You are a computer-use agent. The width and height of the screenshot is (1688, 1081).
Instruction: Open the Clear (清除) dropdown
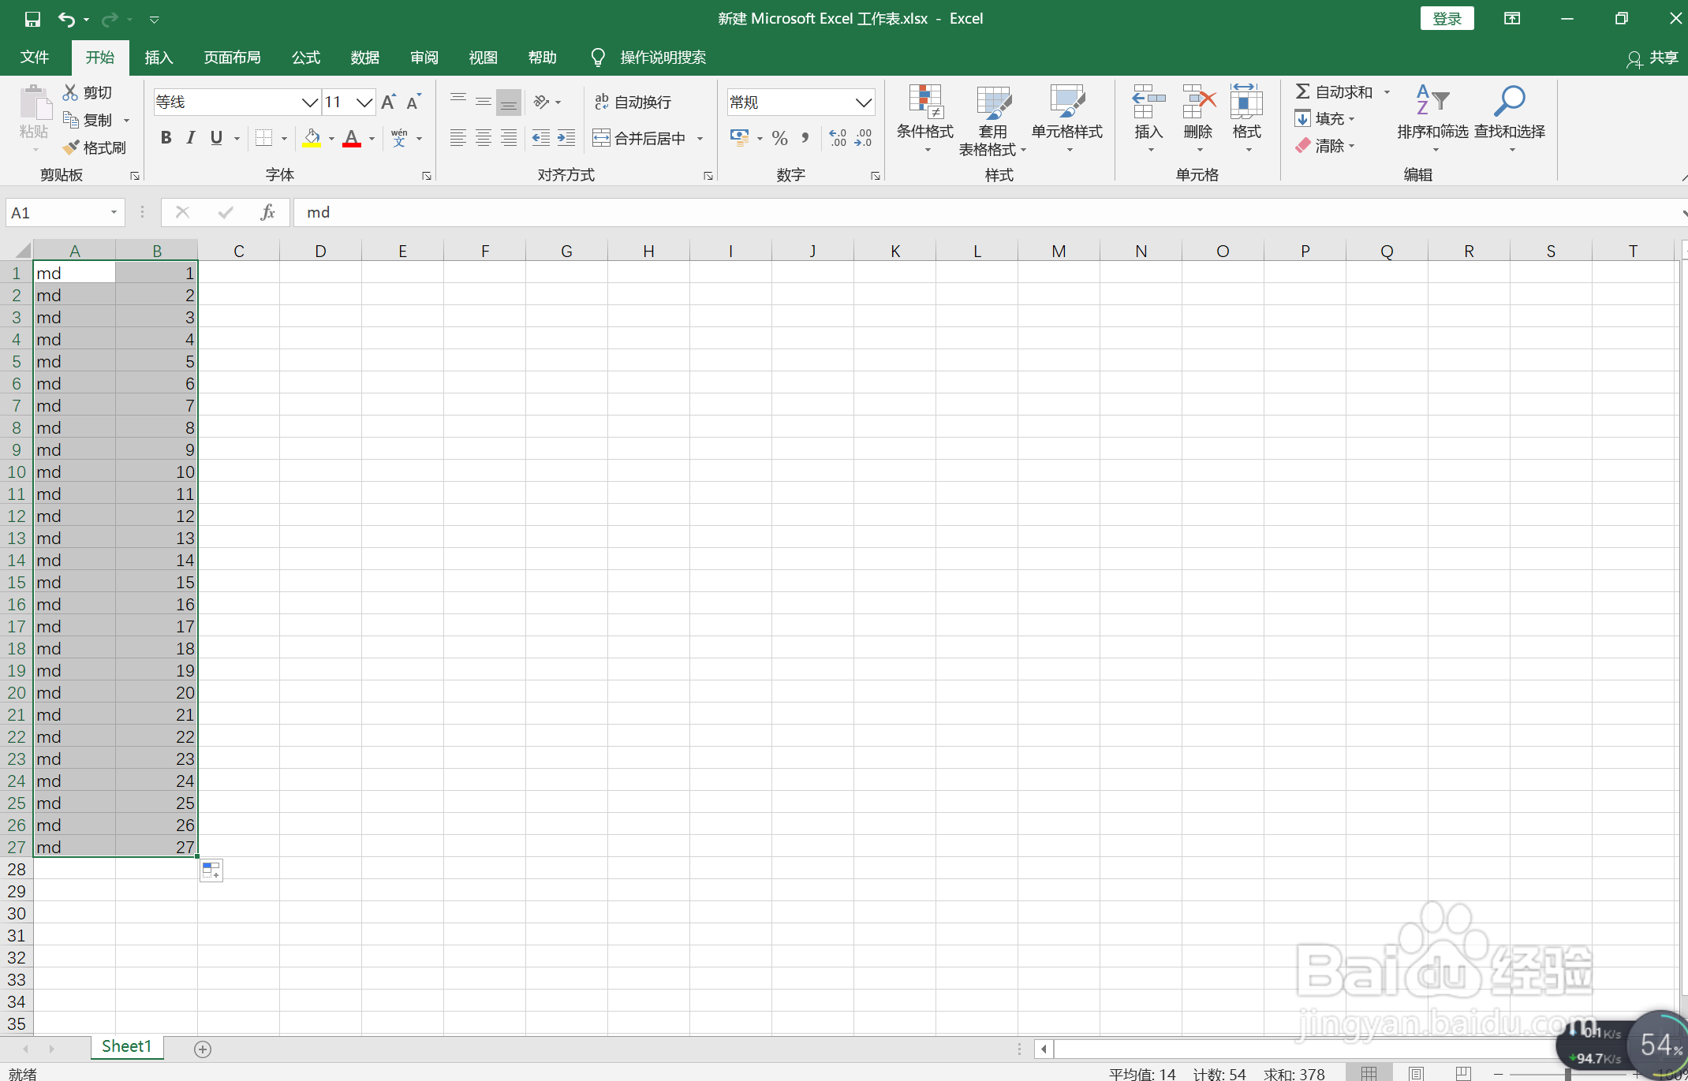click(1325, 146)
